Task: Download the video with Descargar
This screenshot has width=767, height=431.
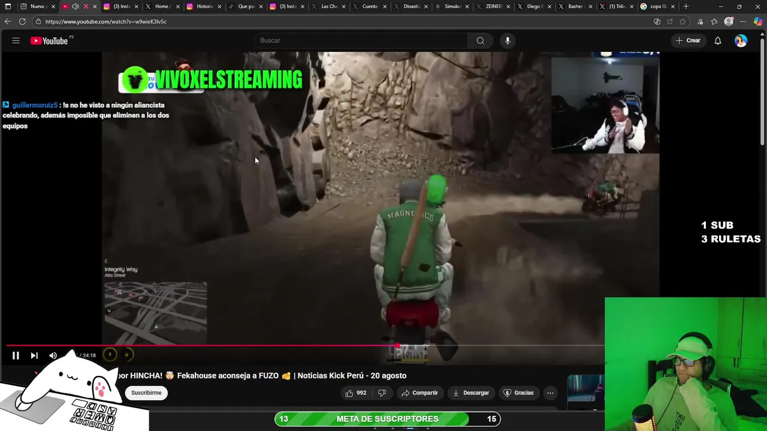Action: coord(471,393)
